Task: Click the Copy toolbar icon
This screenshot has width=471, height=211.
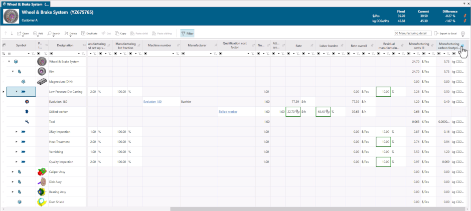Action: pyautogui.click(x=120, y=33)
